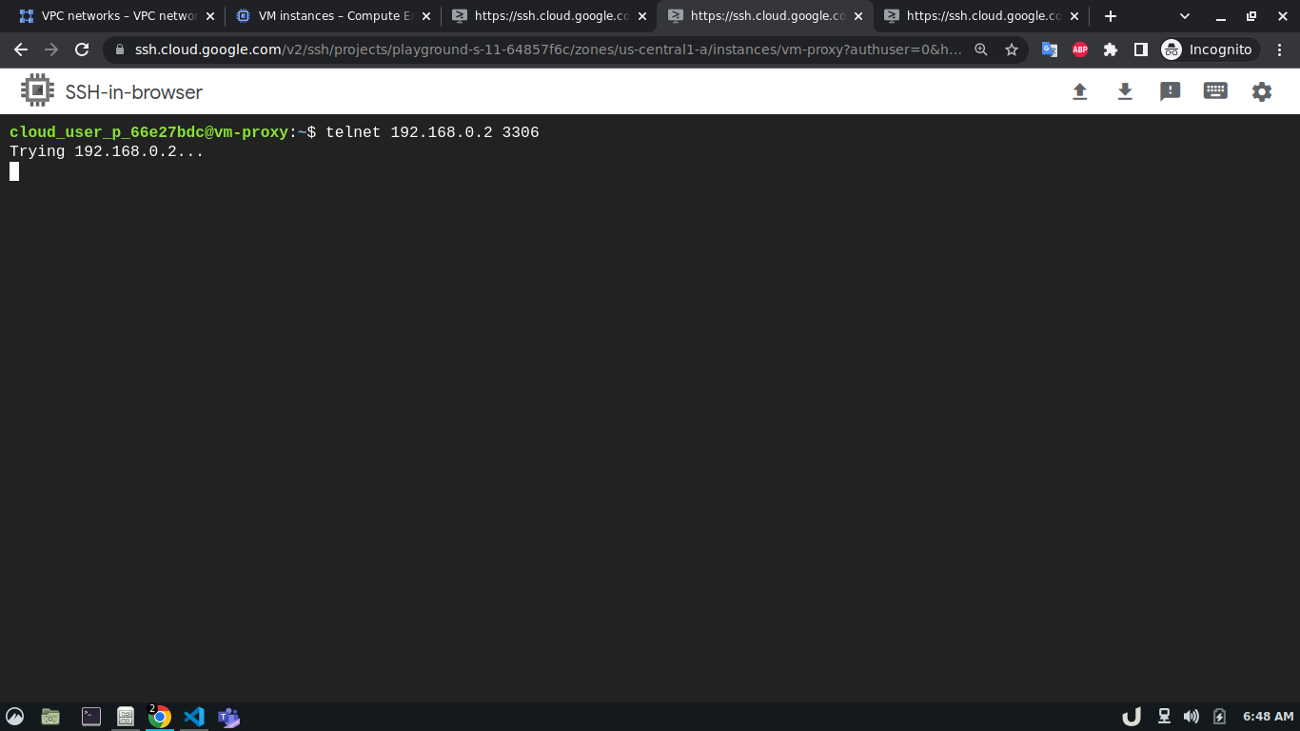The image size is (1300, 731).
Task: Click the Incognito profile button
Action: point(1209,49)
